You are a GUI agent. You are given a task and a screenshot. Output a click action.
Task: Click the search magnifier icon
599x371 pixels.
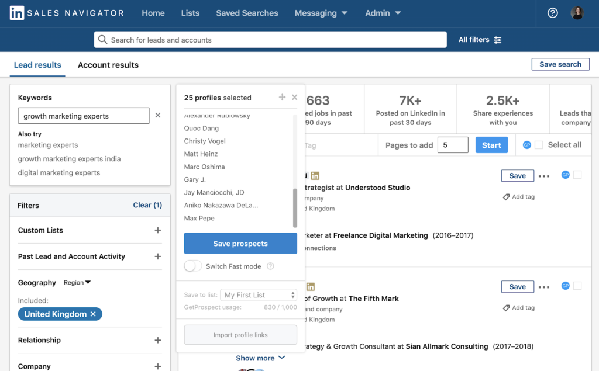(x=102, y=40)
